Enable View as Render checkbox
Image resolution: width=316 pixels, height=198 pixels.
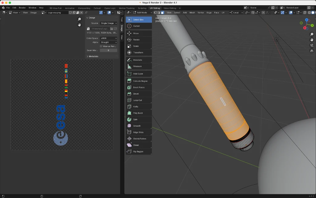click(x=101, y=46)
